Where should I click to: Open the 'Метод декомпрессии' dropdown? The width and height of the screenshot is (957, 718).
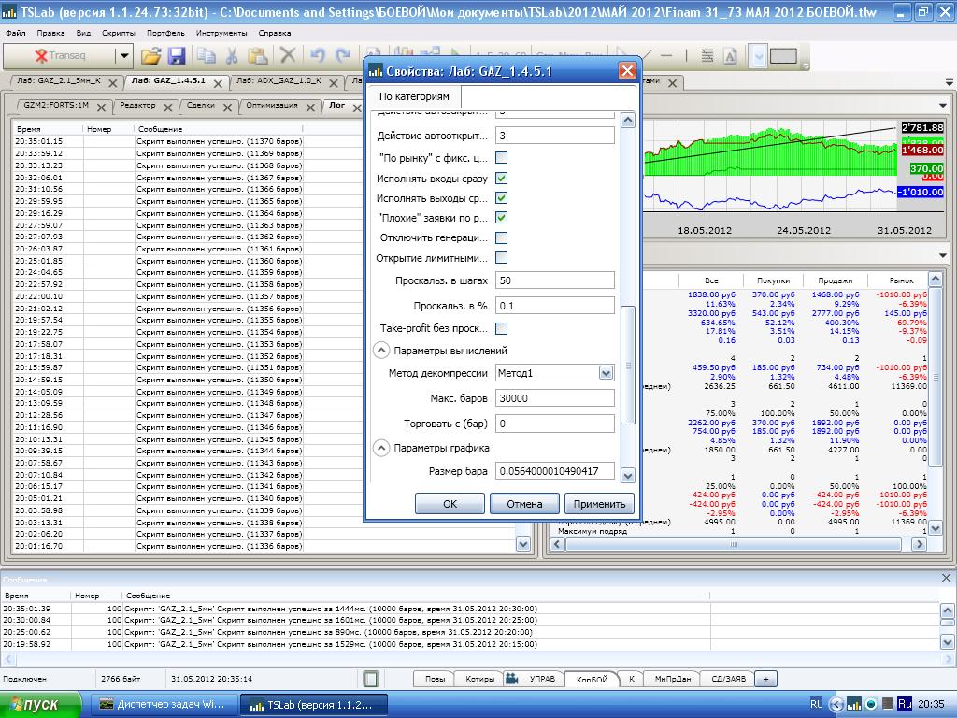pyautogui.click(x=606, y=373)
